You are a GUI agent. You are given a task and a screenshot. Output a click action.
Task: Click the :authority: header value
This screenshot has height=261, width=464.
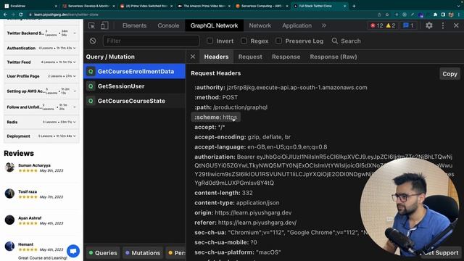[297, 88]
